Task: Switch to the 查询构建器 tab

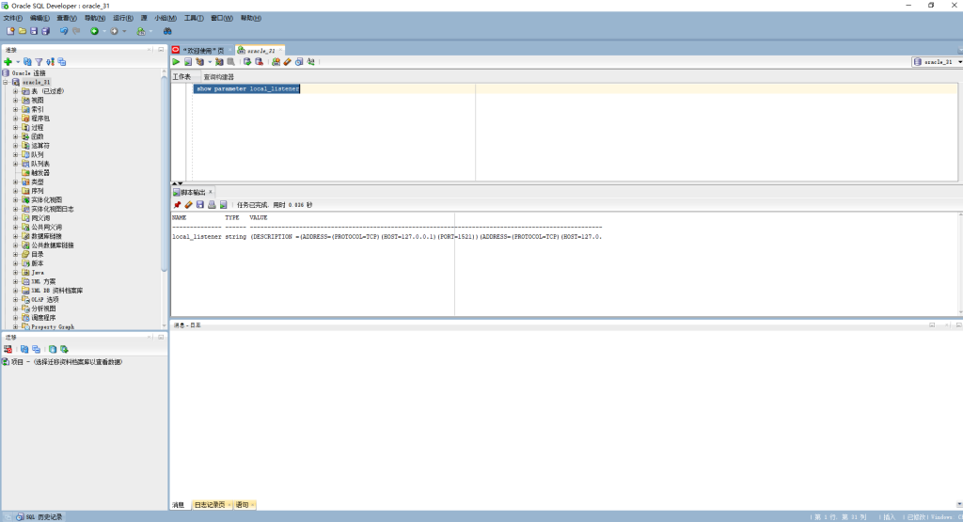Action: tap(218, 76)
